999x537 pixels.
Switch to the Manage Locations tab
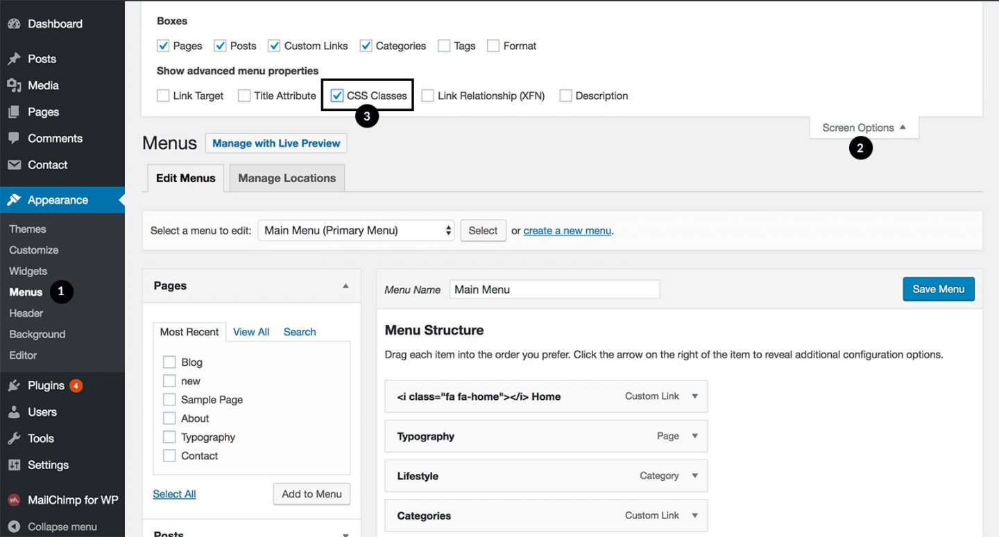(x=287, y=178)
